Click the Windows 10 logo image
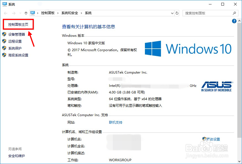 point(188,49)
